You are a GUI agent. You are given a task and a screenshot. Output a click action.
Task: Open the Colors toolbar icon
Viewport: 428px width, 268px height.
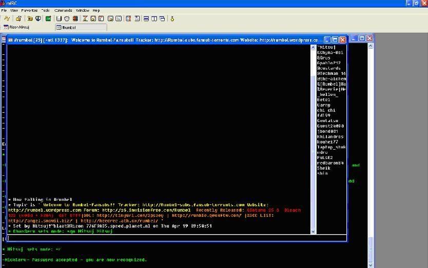pos(75,18)
